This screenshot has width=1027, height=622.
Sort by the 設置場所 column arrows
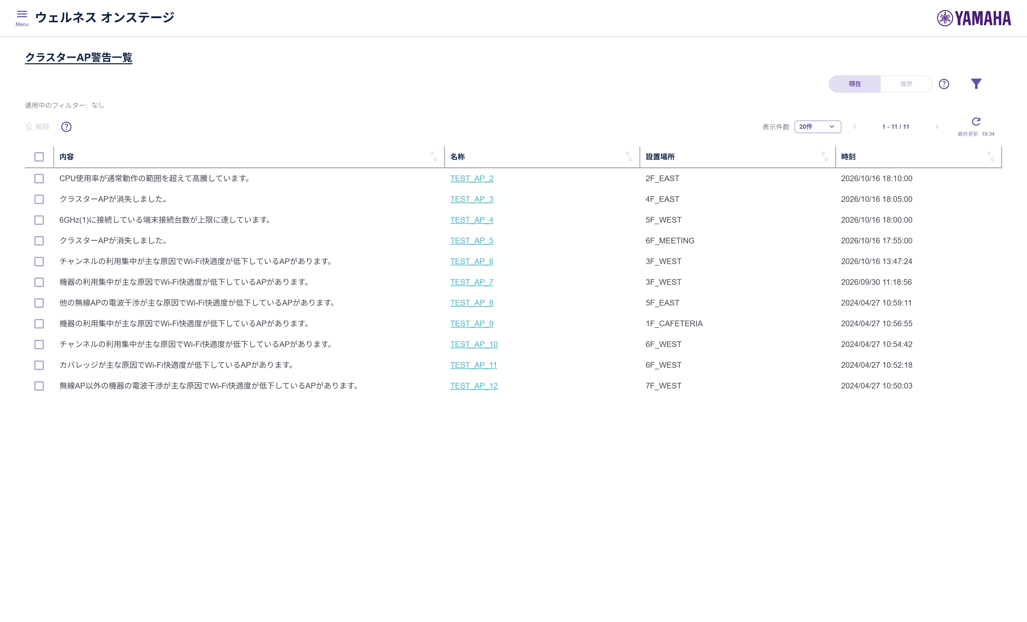(824, 157)
